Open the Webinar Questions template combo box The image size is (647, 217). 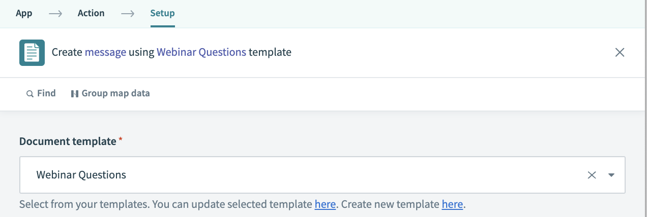pyautogui.click(x=305, y=175)
